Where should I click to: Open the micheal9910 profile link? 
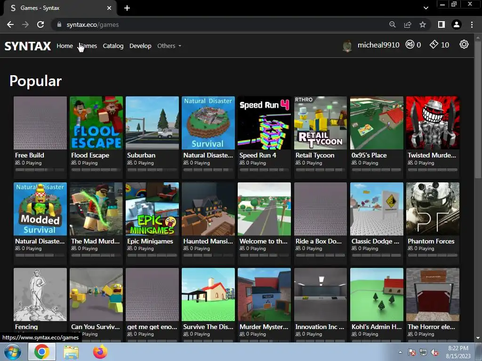point(378,45)
